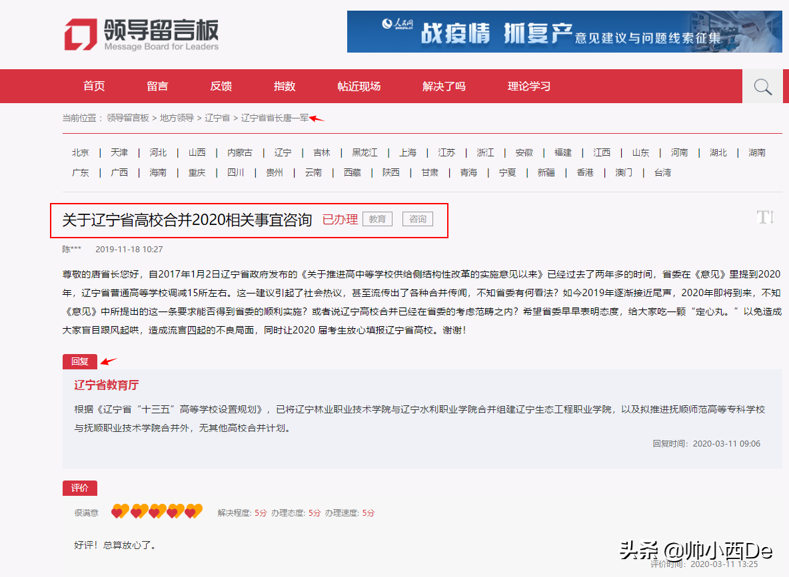
Task: Open the site search magnifier
Action: click(x=762, y=86)
